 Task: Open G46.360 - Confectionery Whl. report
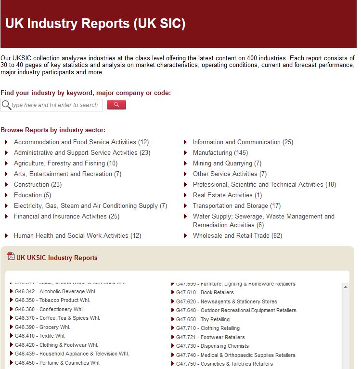[x=49, y=309]
